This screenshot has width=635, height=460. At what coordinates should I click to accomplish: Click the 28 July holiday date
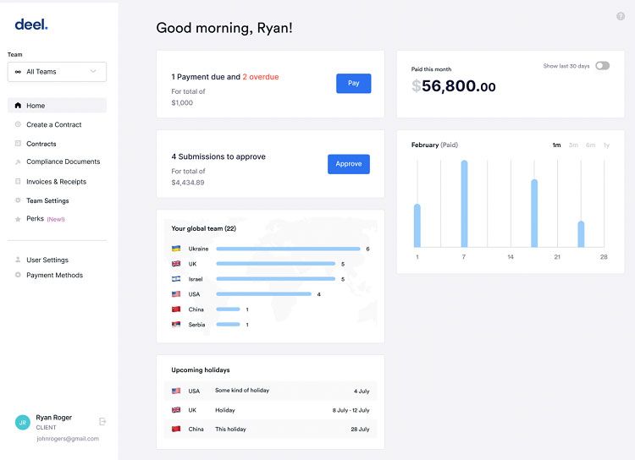(360, 430)
